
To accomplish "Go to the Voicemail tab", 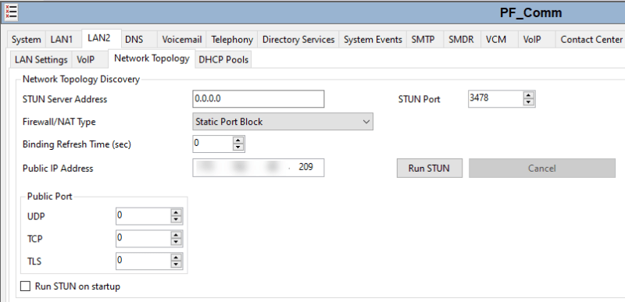I will click(x=182, y=40).
